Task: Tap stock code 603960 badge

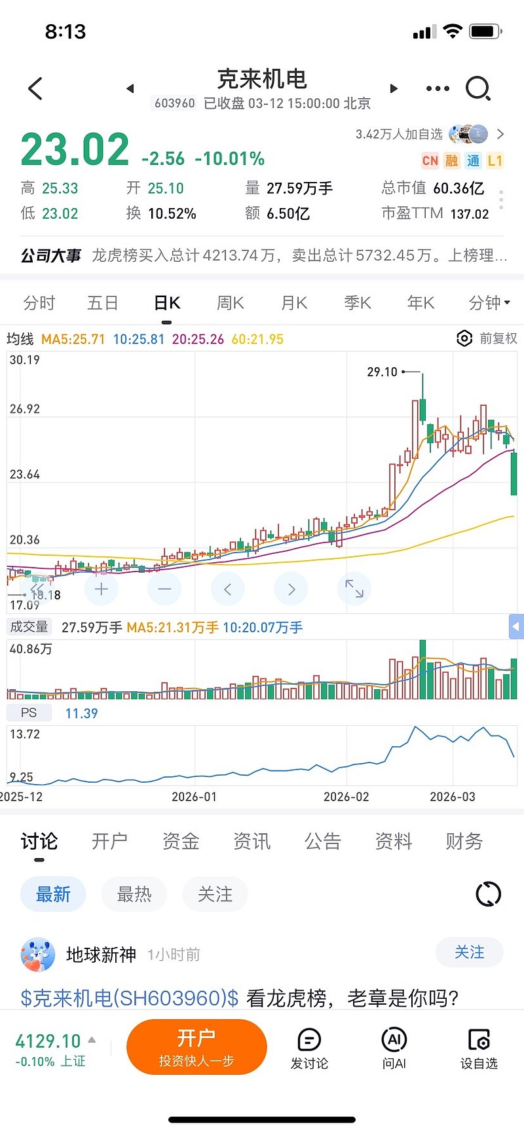Action: pyautogui.click(x=175, y=103)
